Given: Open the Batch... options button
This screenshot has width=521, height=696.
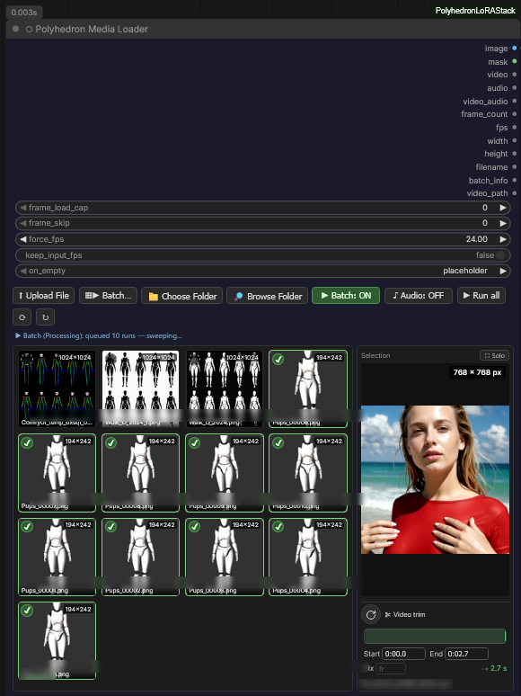Looking at the screenshot, I should click(108, 296).
